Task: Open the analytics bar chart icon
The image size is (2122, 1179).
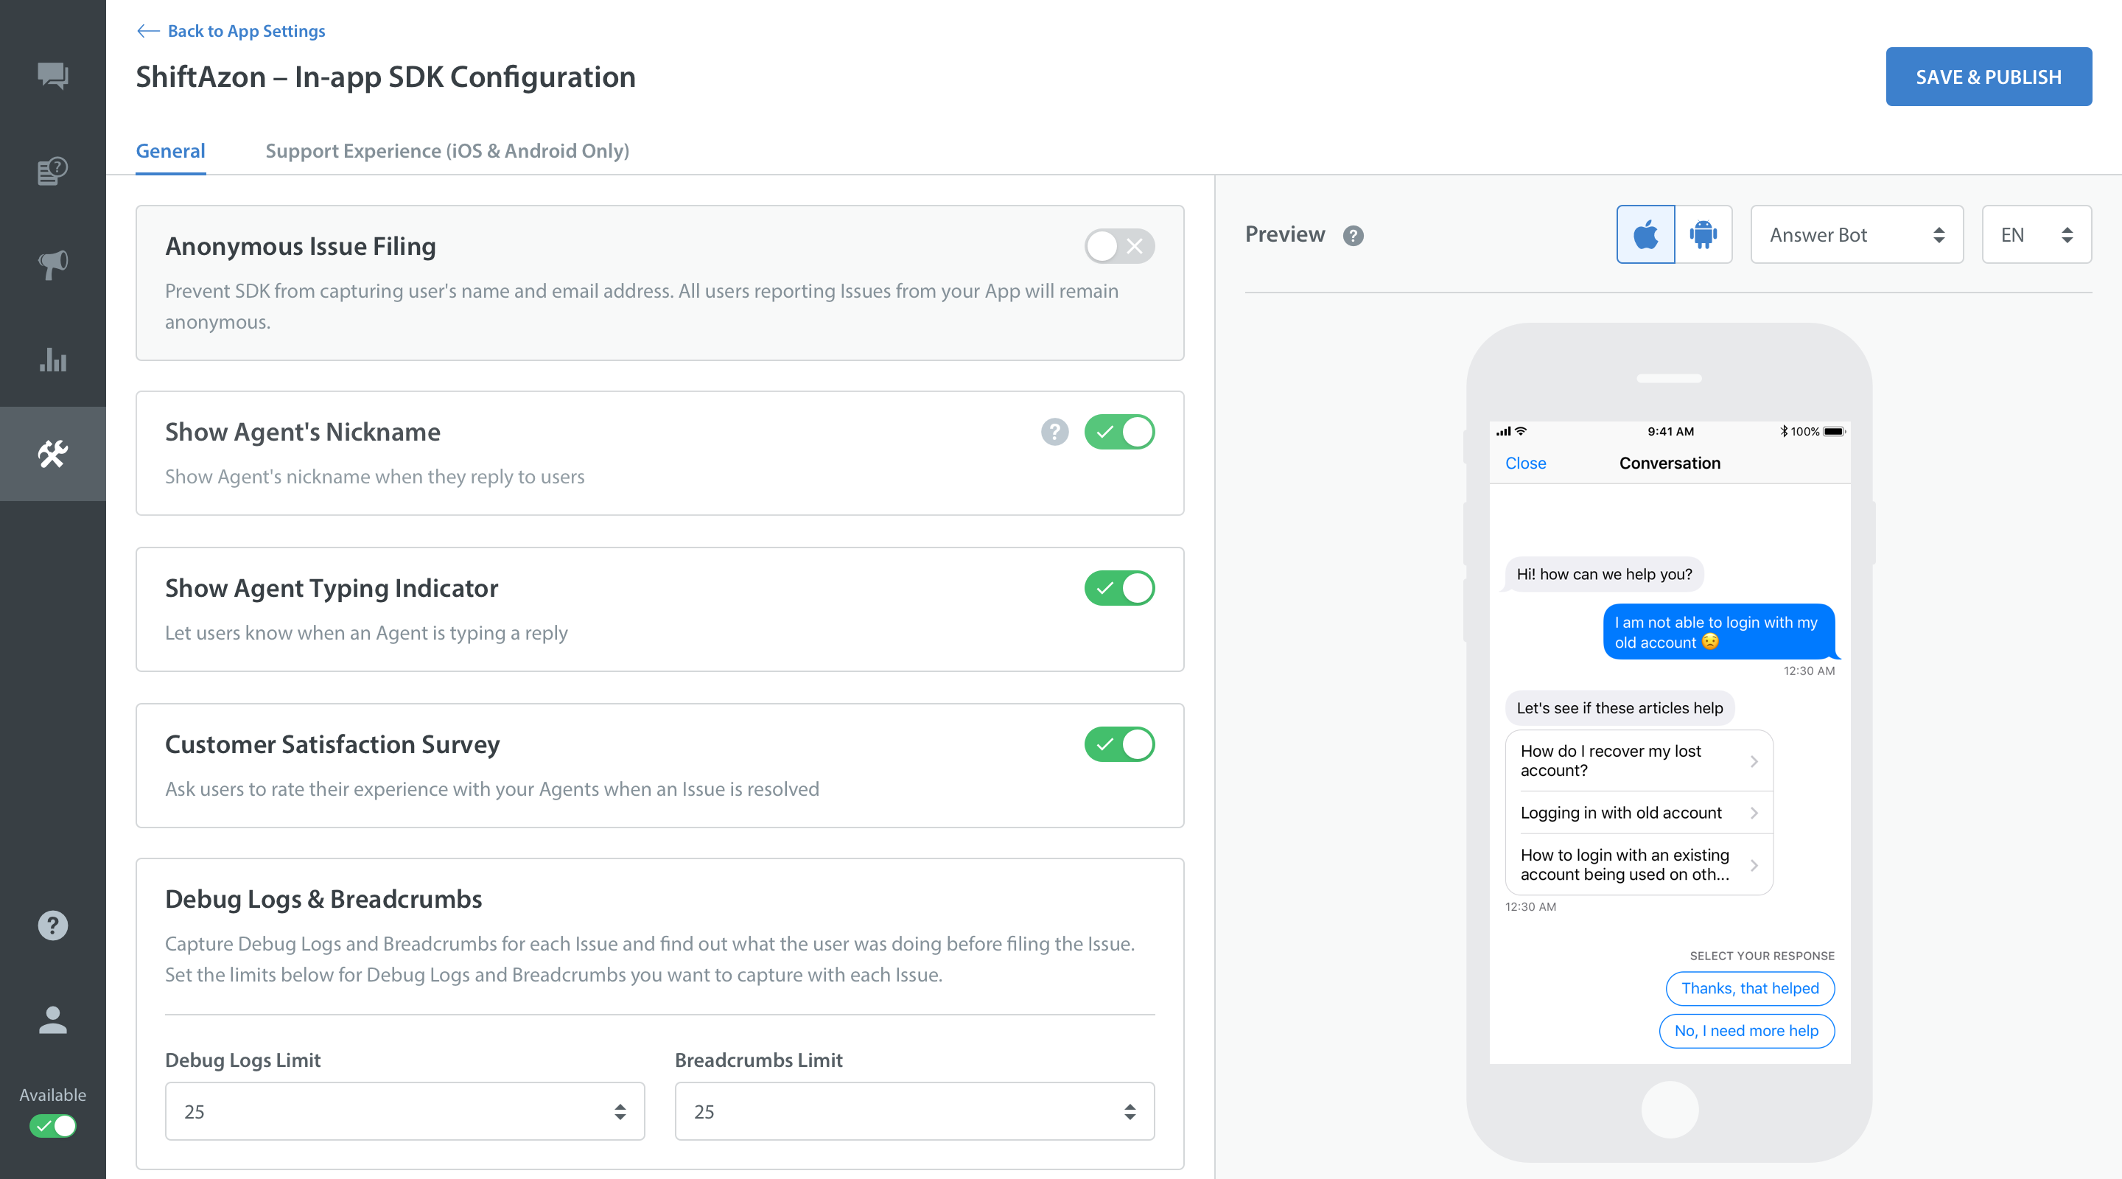Action: tap(53, 359)
